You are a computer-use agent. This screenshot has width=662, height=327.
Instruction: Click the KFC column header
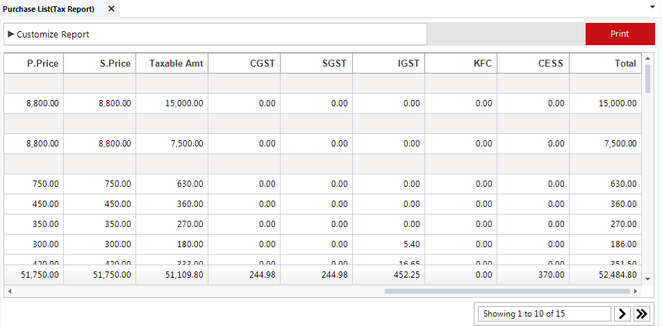tap(461, 63)
